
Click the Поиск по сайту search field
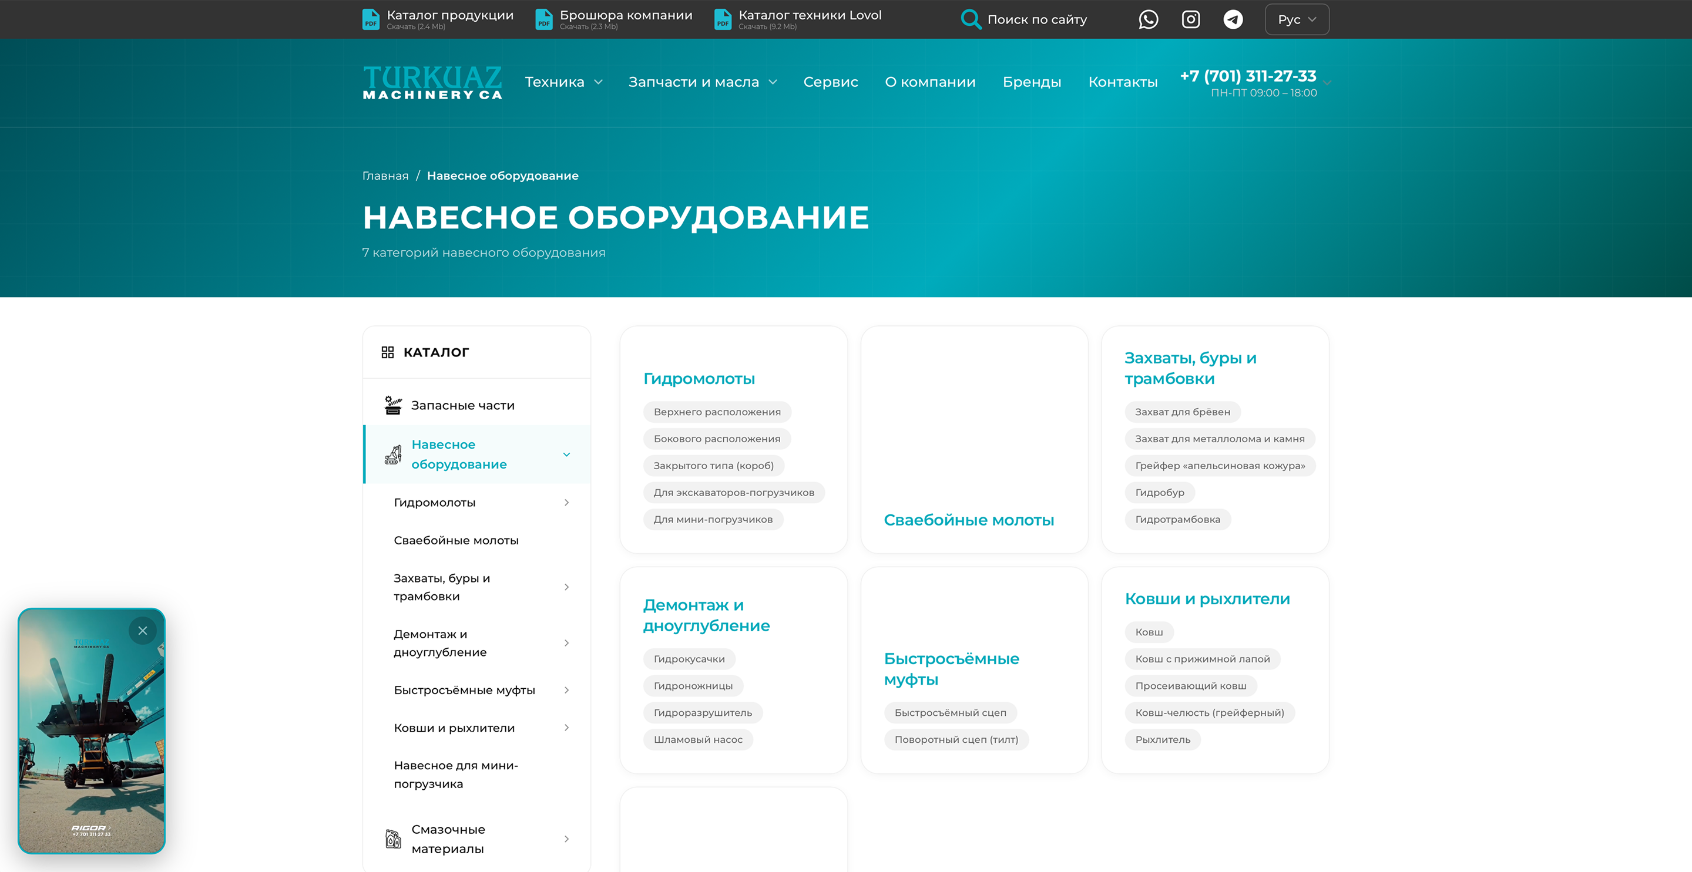[x=1037, y=20]
